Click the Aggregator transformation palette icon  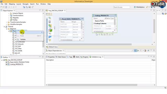pos(50,30)
